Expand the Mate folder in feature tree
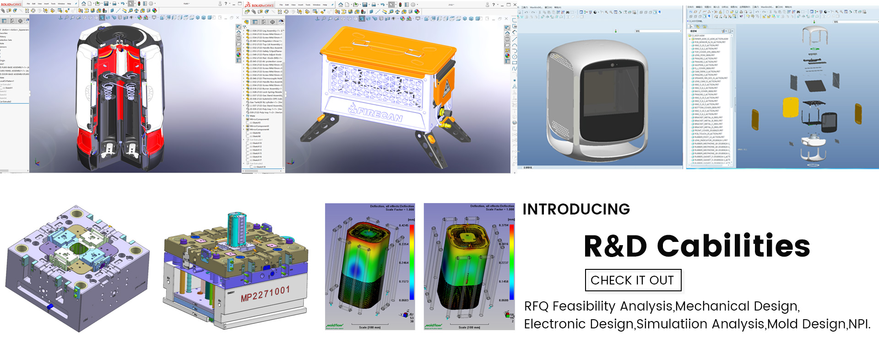The image size is (879, 343). [x=244, y=116]
